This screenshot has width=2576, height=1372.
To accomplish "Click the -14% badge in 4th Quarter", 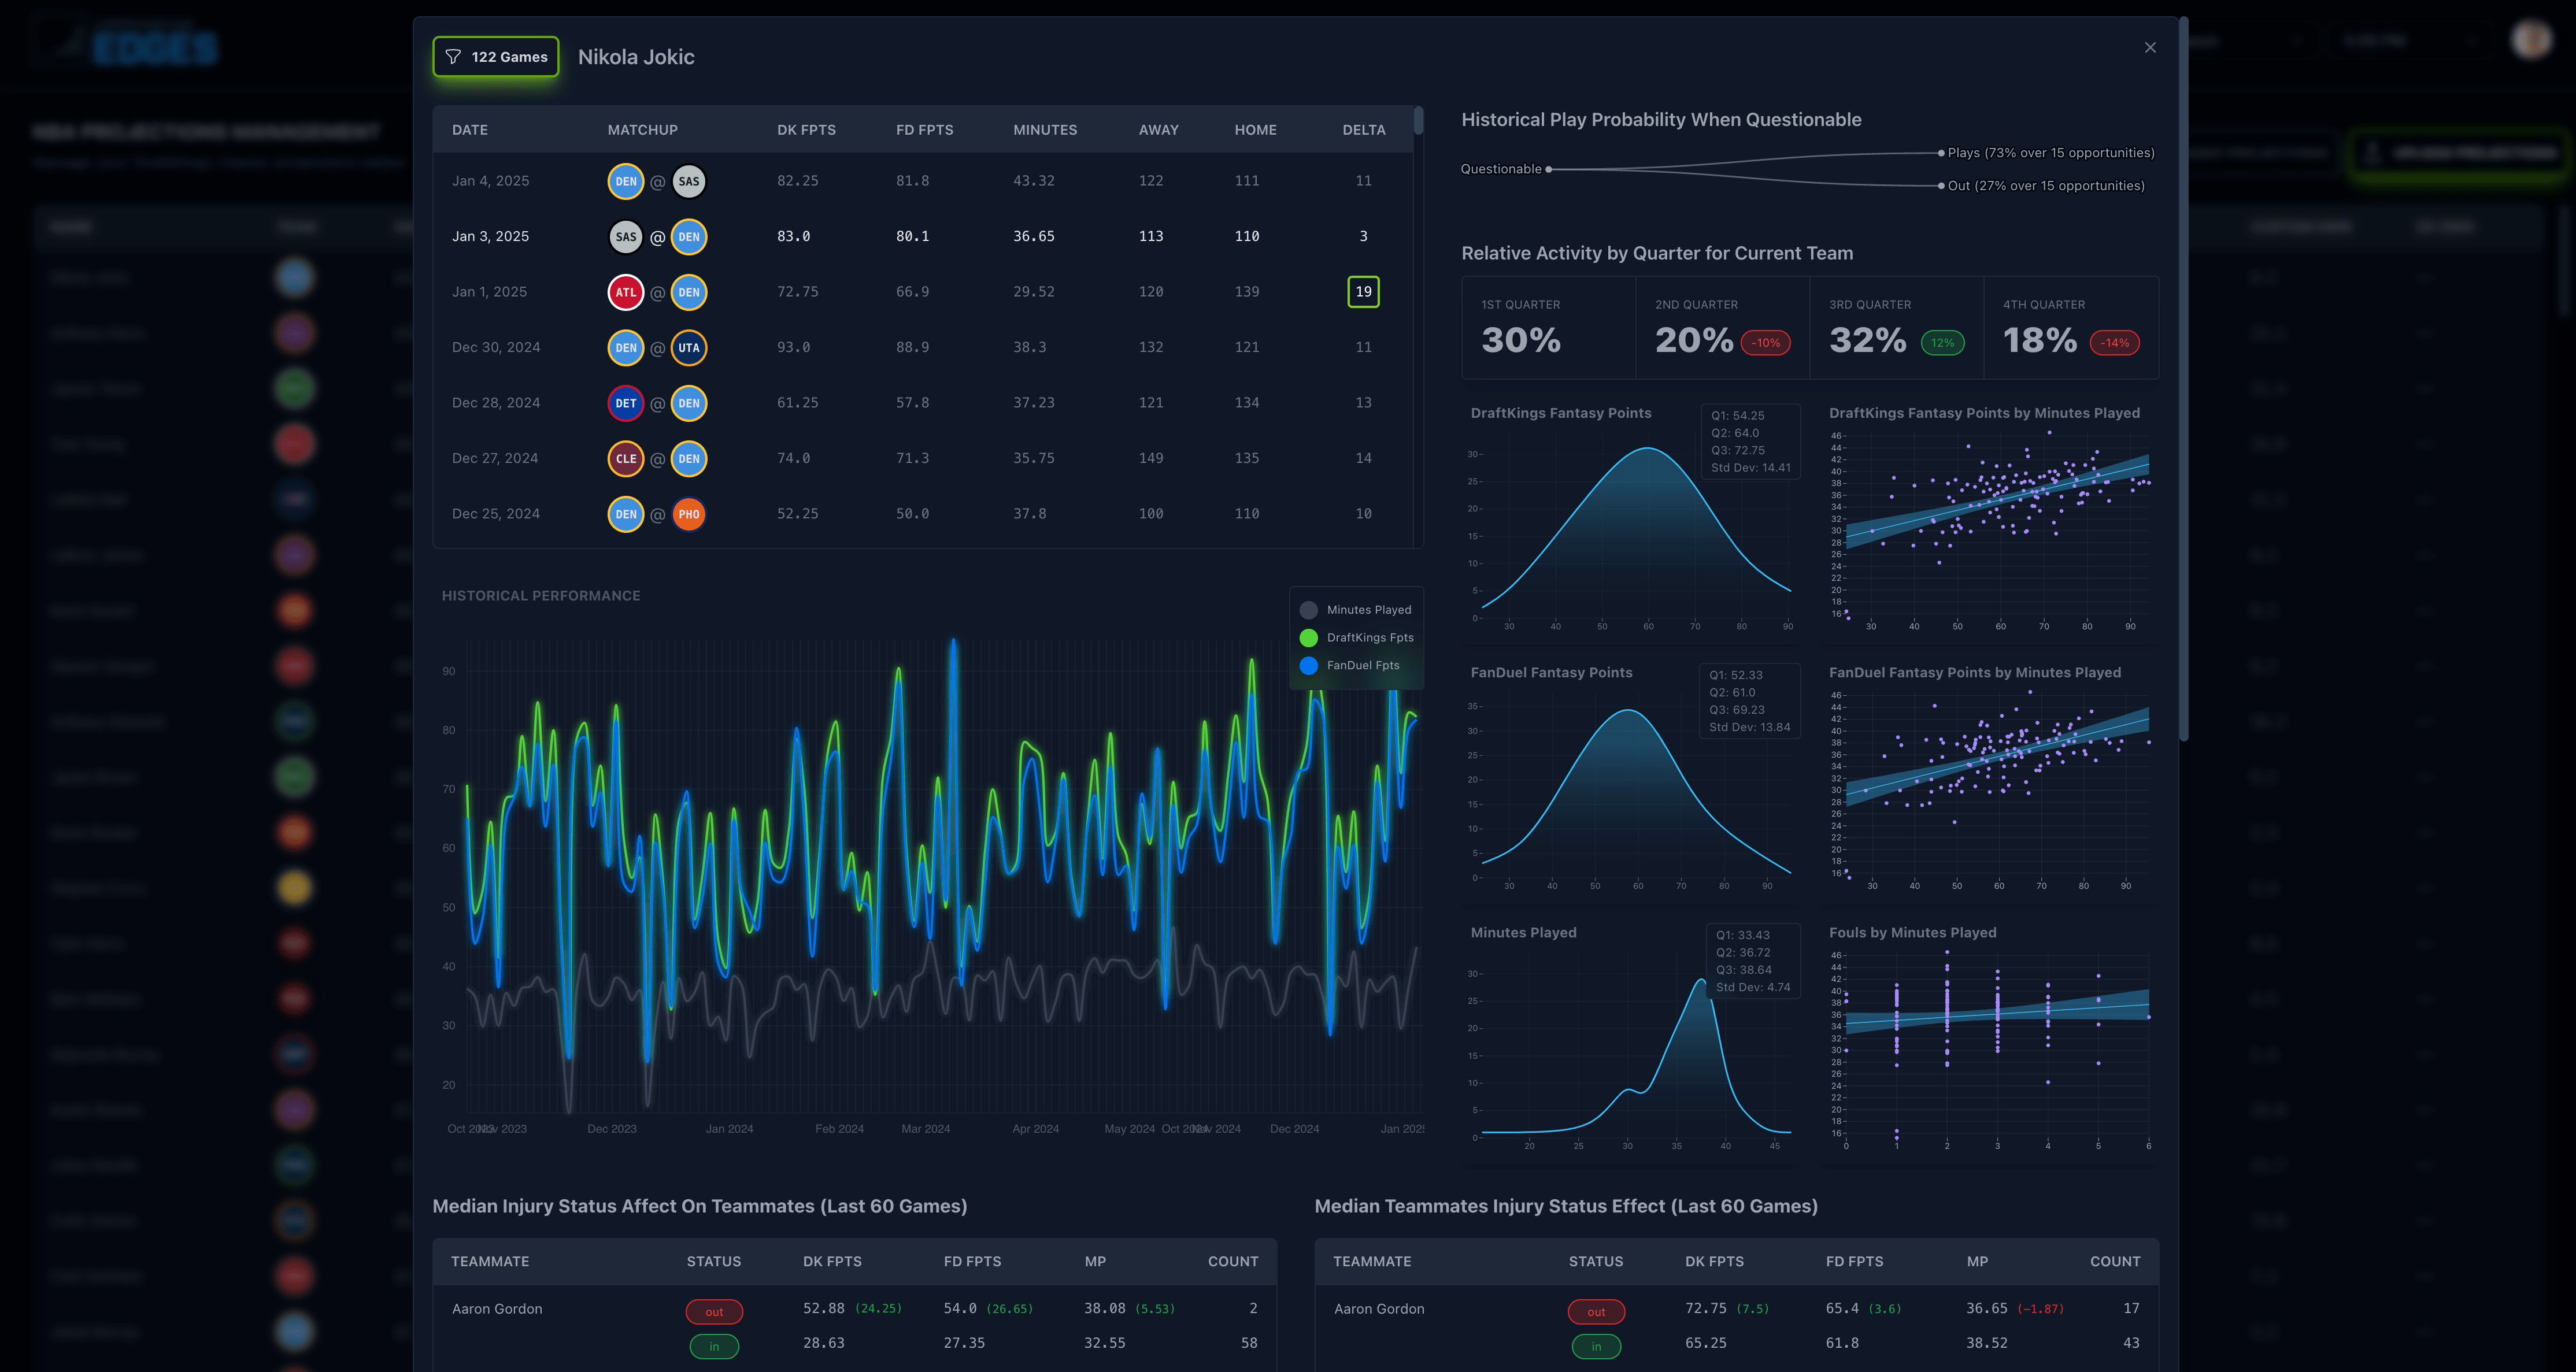I will (2115, 343).
